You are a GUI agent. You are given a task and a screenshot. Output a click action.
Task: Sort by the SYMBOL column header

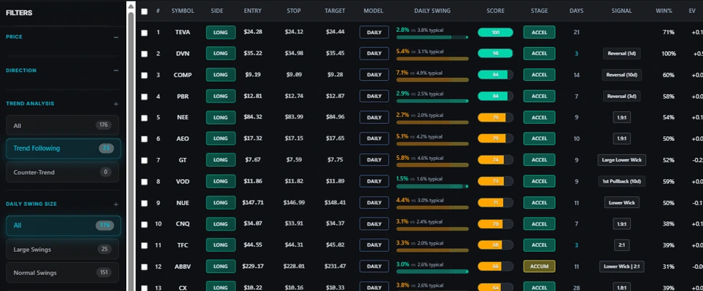point(182,11)
